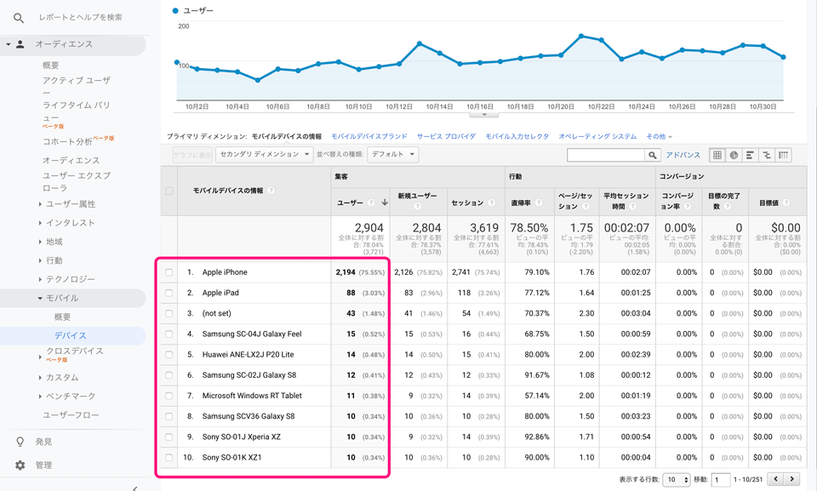Select モバイル入力セレクタ dimension
This screenshot has width=817, height=491.
517,136
